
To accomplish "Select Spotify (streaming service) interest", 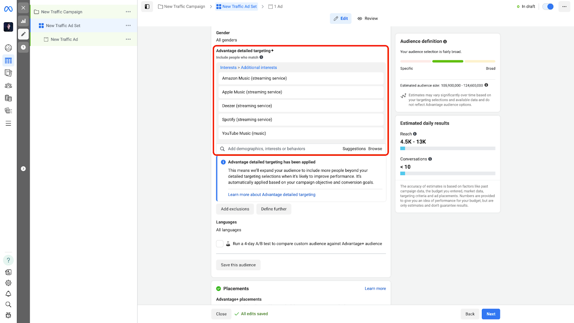I will [x=301, y=120].
